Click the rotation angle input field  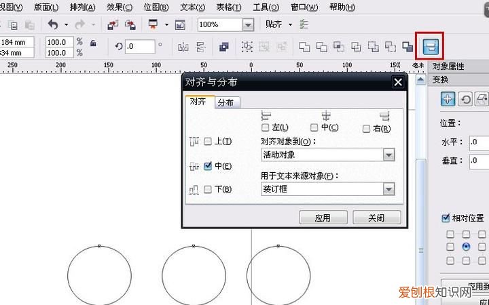point(140,47)
